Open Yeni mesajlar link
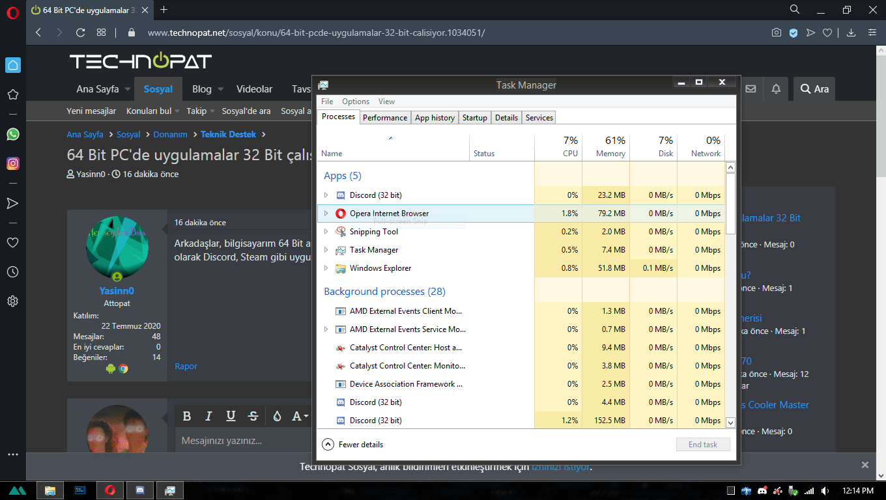 91,111
